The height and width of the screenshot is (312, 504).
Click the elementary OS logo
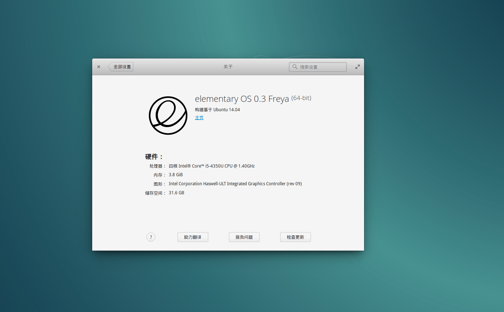(x=168, y=116)
